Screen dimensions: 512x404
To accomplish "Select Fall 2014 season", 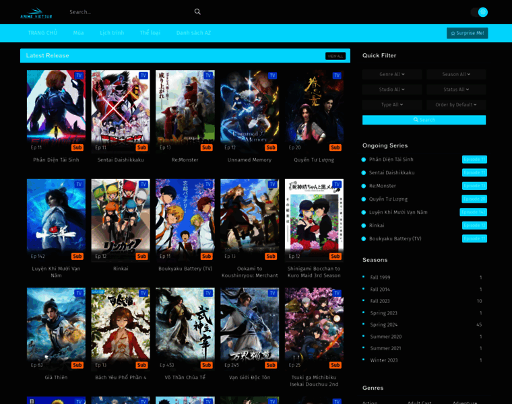I will (380, 290).
